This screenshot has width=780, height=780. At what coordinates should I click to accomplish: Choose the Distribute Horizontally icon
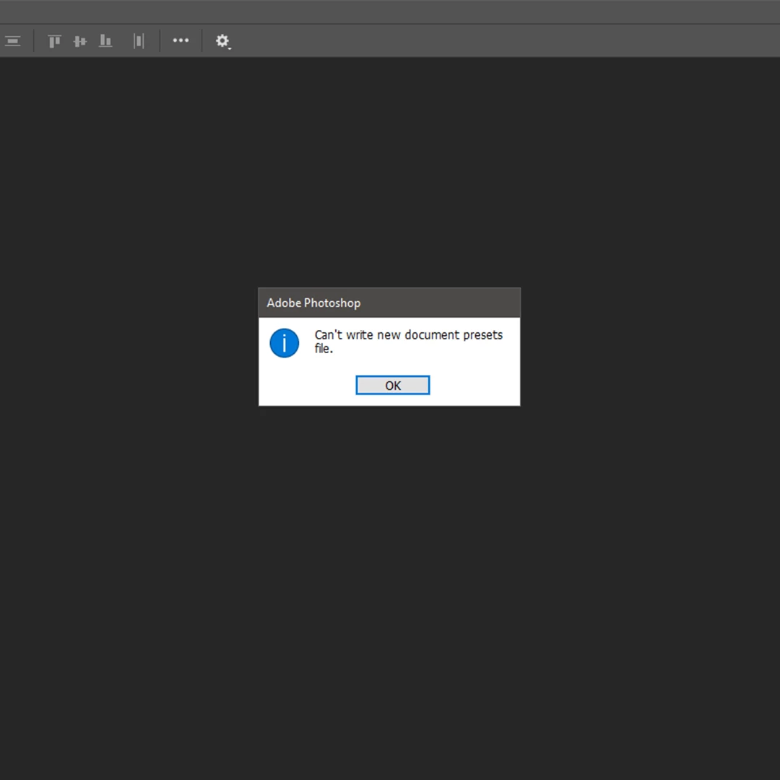click(x=139, y=40)
